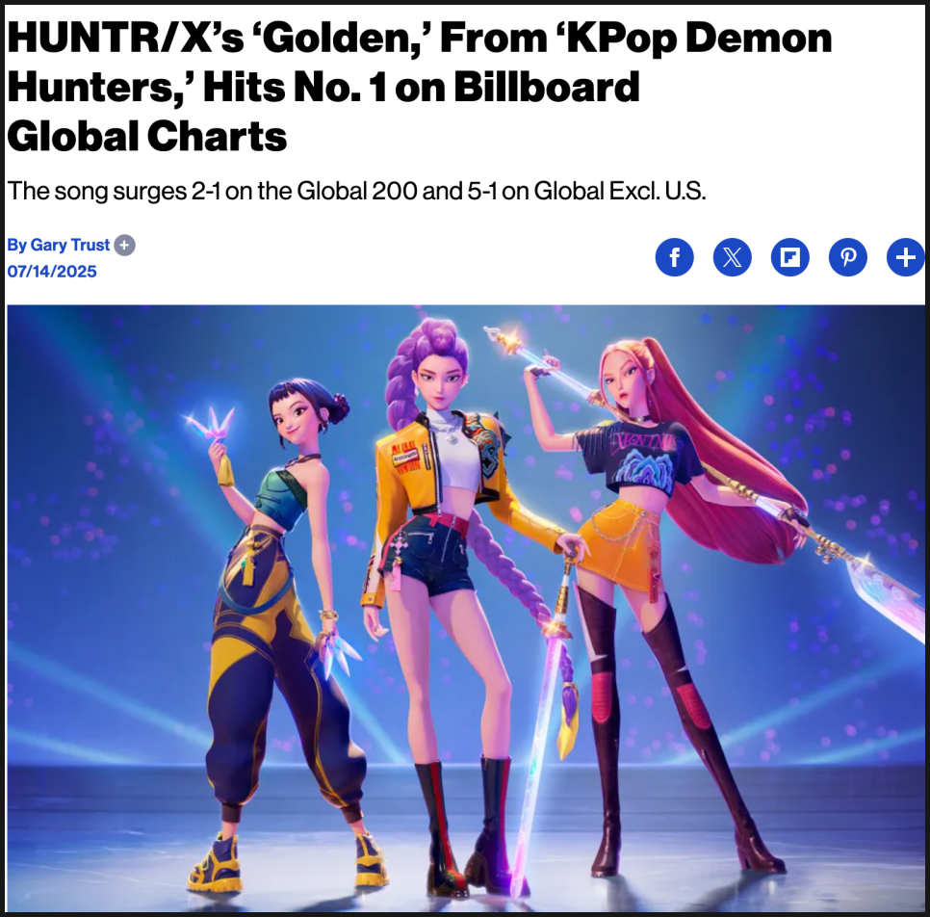Pin the article using Pinterest icon
This screenshot has height=917, width=930.
(x=847, y=257)
